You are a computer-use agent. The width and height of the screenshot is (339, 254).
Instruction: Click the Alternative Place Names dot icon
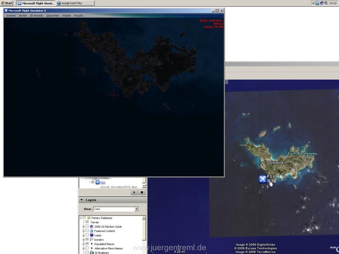click(92, 248)
